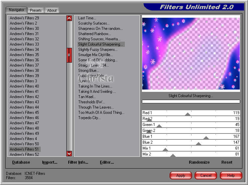Viewport: 248px width, 185px height.
Task: Click the empty progress bar under preview
Action: 191,101
